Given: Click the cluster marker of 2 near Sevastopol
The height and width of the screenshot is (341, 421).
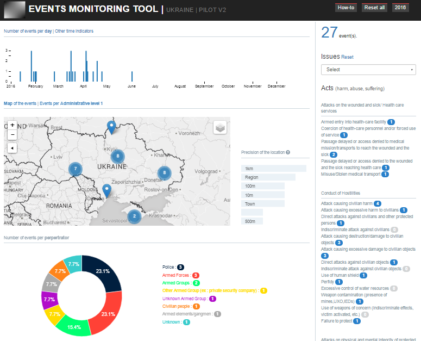Looking at the screenshot, I should (x=134, y=216).
